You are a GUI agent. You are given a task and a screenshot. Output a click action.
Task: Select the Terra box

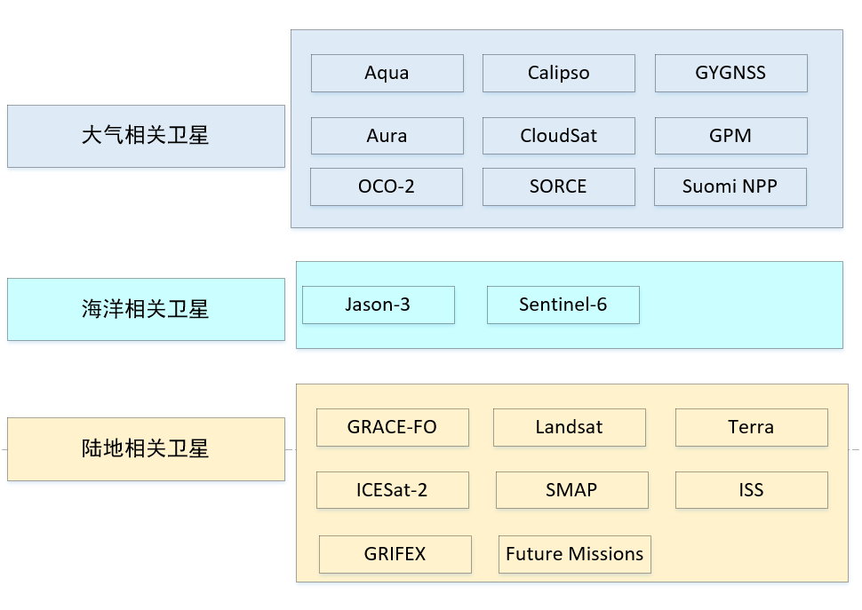[752, 427]
